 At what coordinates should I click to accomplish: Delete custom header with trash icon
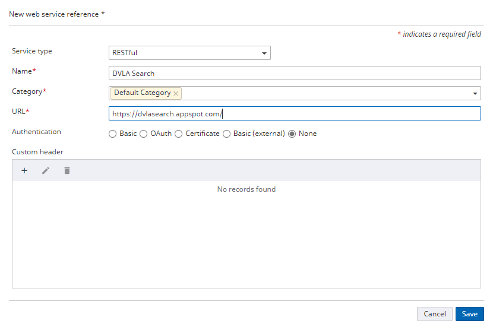pyautogui.click(x=67, y=171)
